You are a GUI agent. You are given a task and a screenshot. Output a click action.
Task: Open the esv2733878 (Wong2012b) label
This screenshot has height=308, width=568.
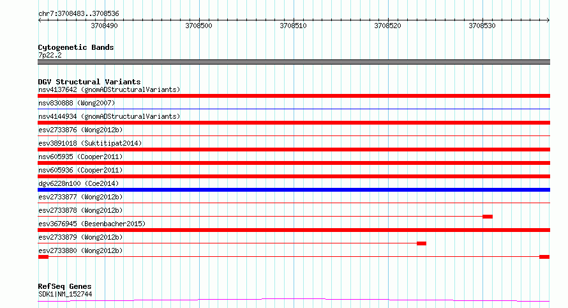[x=80, y=210]
